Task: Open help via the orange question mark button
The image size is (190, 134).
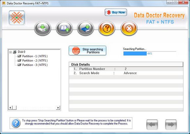Action: (107, 29)
